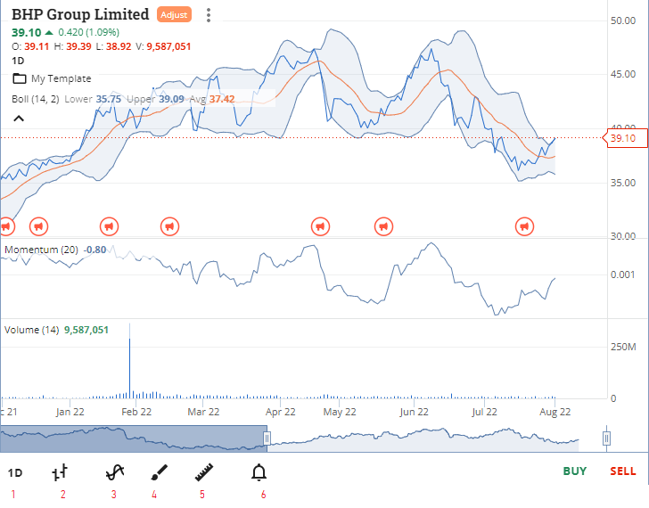The width and height of the screenshot is (649, 508).
Task: Click the 0.420 (1.09%) price change text
Action: [x=88, y=32]
